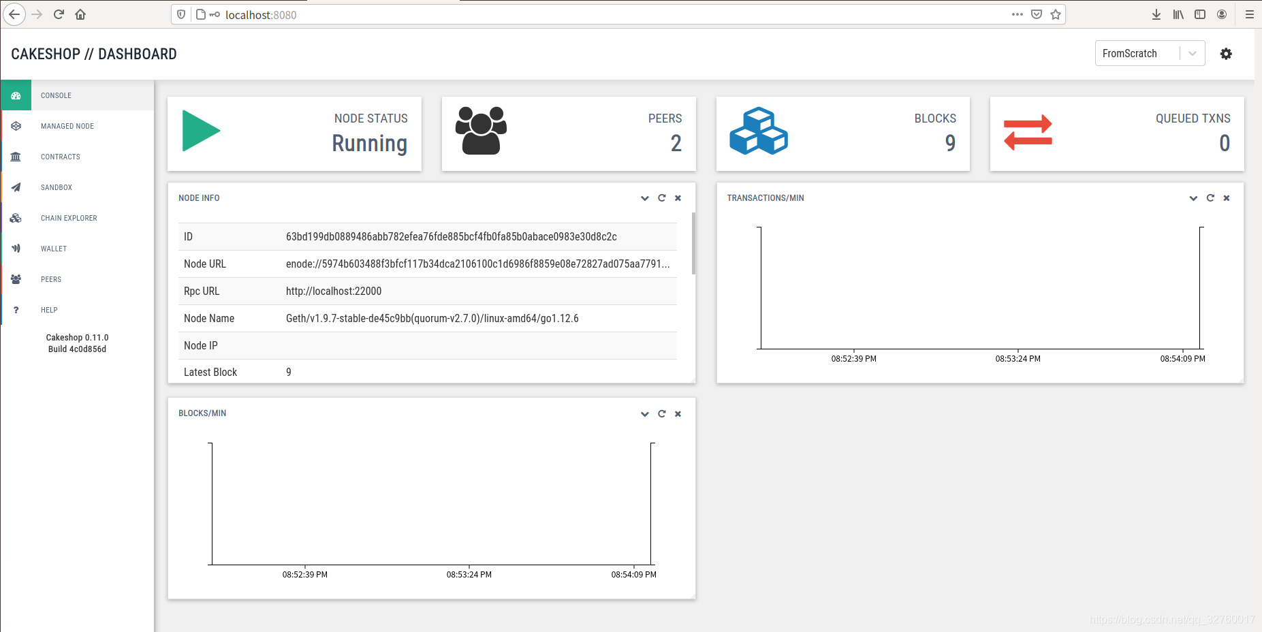Image resolution: width=1262 pixels, height=632 pixels.
Task: Click the Console dashboard sidebar icon
Action: click(16, 95)
